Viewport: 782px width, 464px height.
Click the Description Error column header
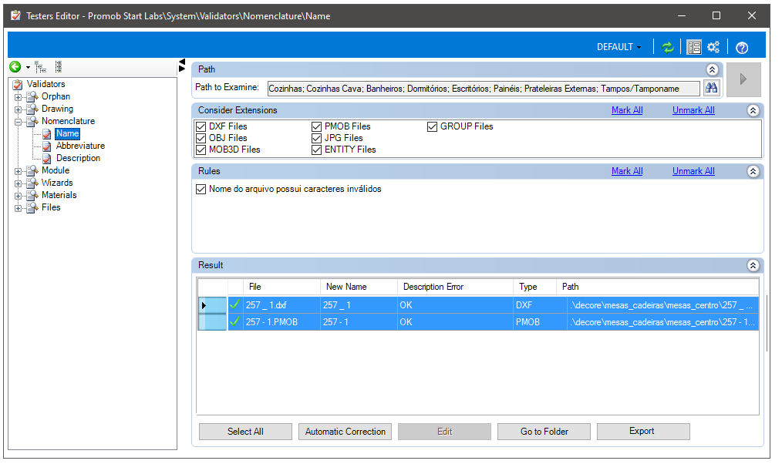tap(455, 287)
